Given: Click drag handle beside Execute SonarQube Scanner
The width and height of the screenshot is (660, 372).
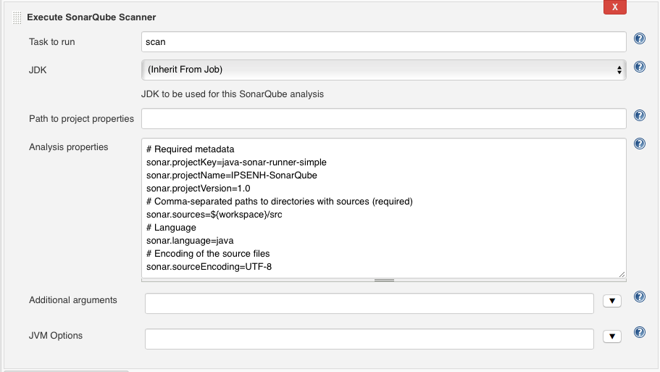Looking at the screenshot, I should tap(17, 18).
